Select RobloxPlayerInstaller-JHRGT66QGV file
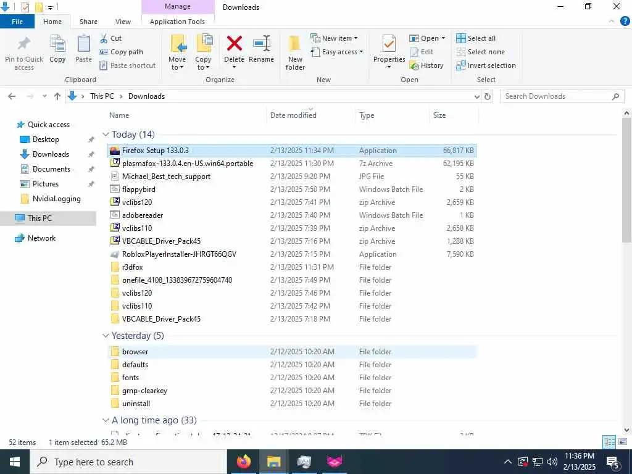Viewport: 632px width, 474px height. click(x=292, y=254)
